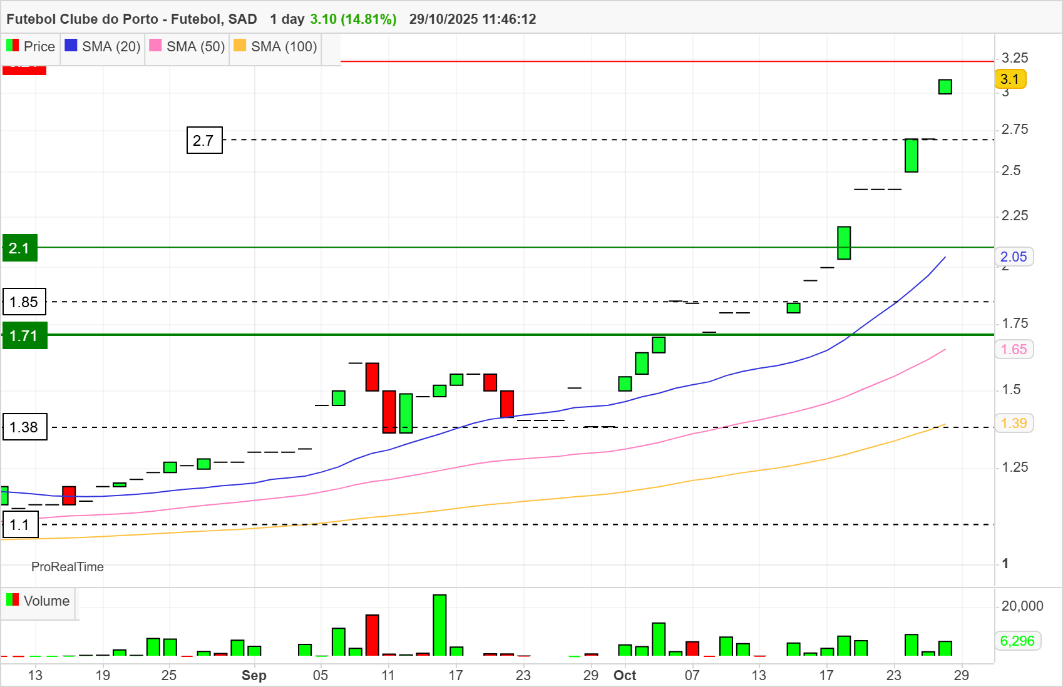Click the 2.5 price axis label
The height and width of the screenshot is (687, 1063).
(1011, 171)
